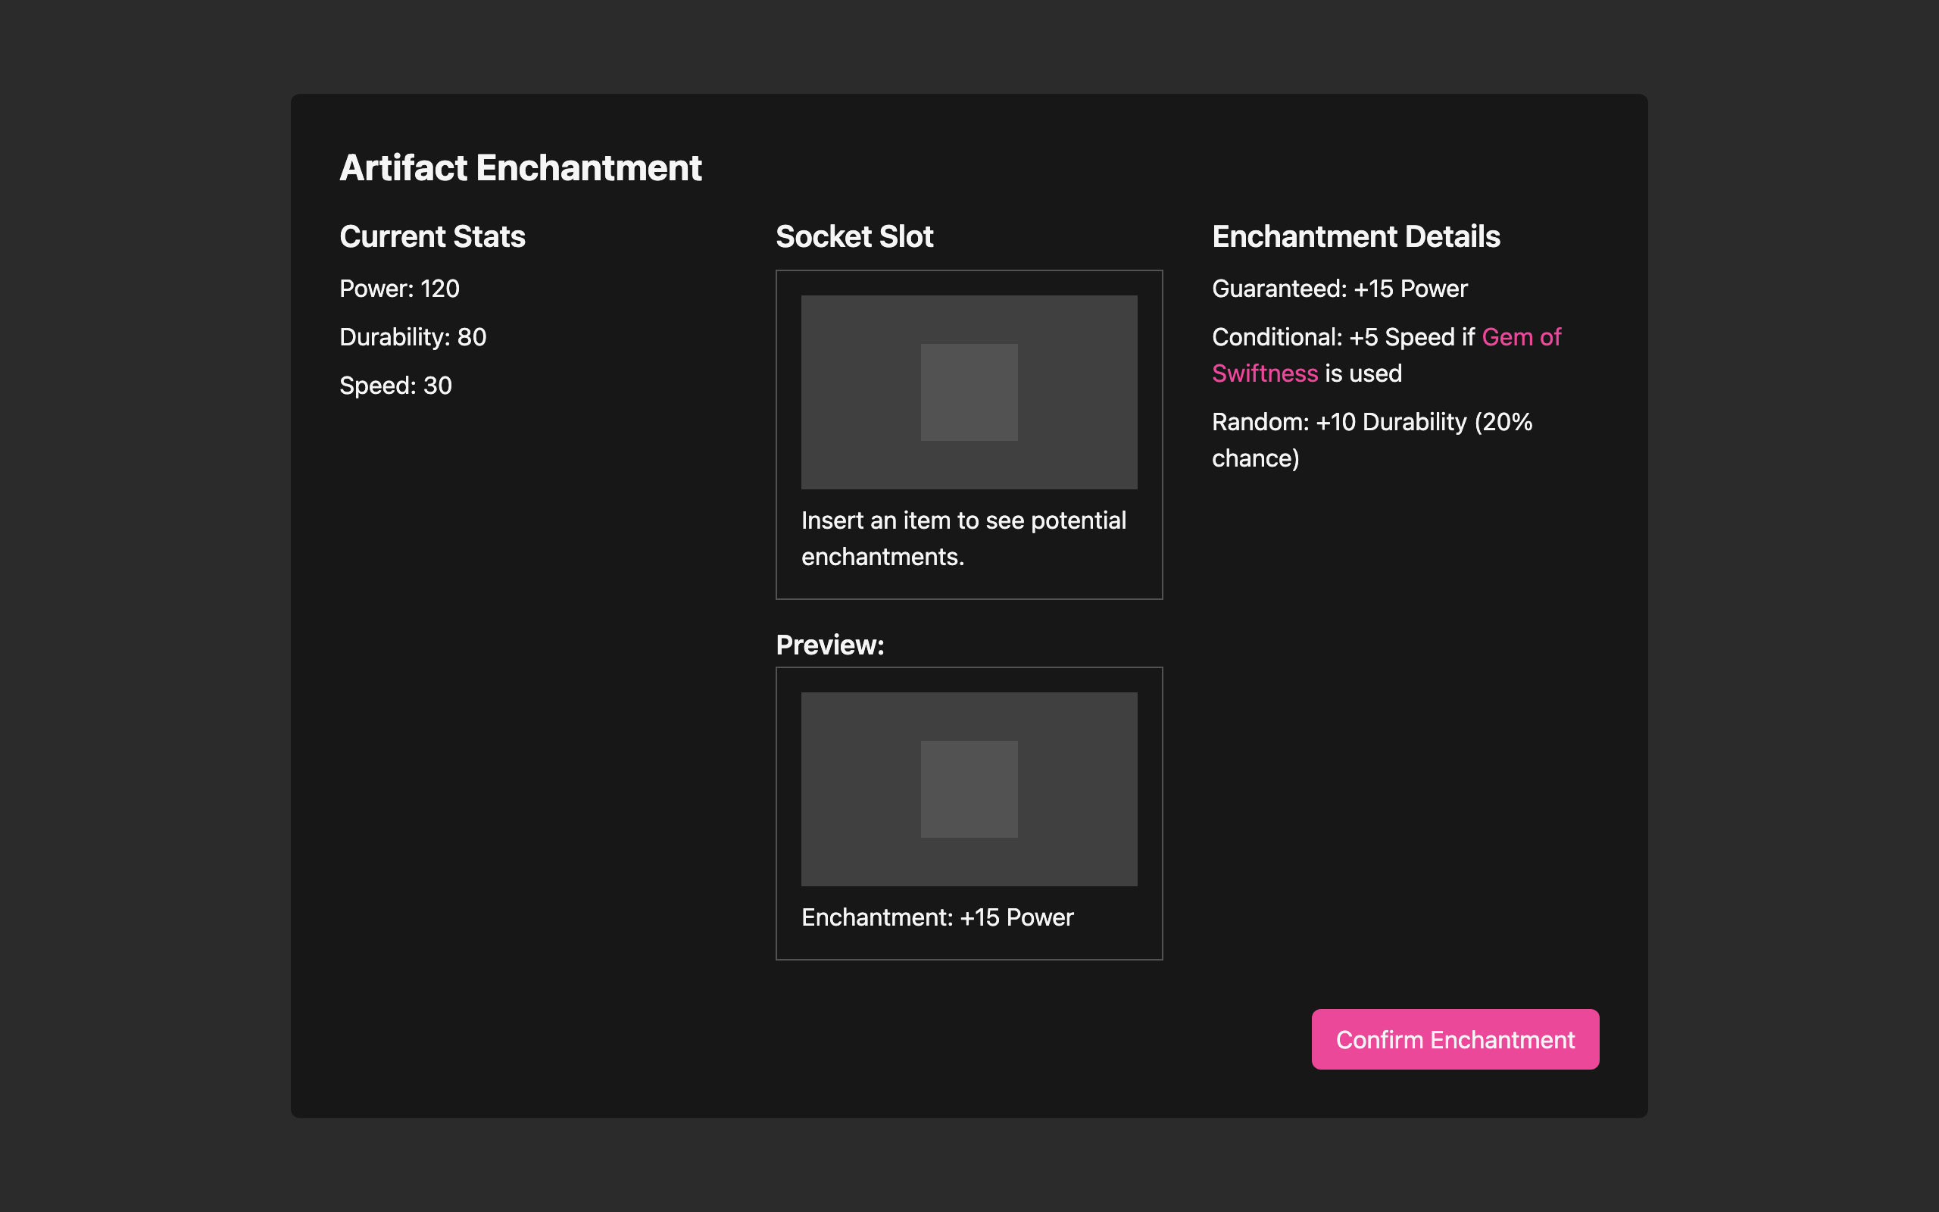Click the Confirm Enchantment button
1939x1212 pixels.
[1455, 1039]
